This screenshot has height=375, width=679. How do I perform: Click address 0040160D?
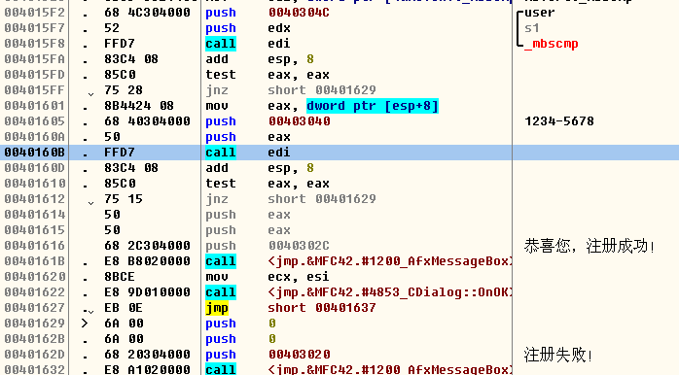pyautogui.click(x=34, y=168)
